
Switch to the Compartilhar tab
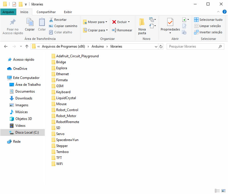46,12
